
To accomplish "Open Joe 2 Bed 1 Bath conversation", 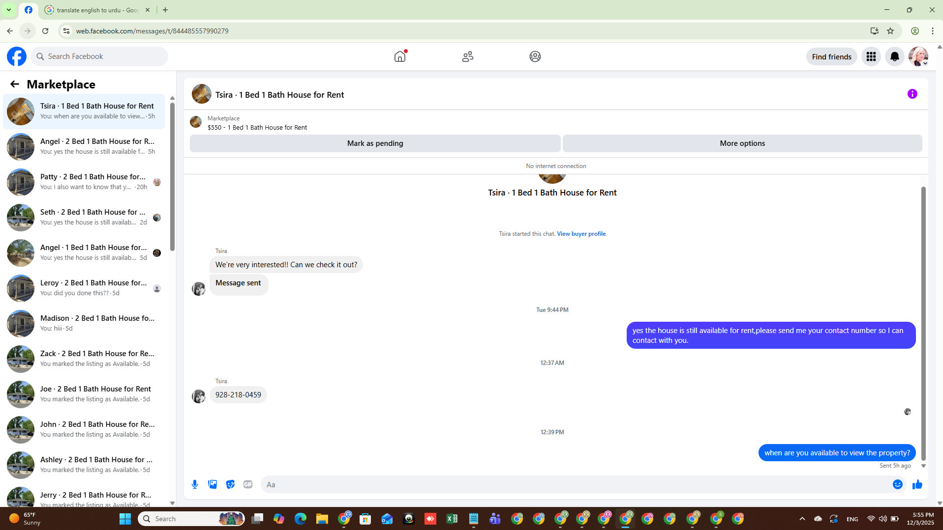I will click(84, 394).
